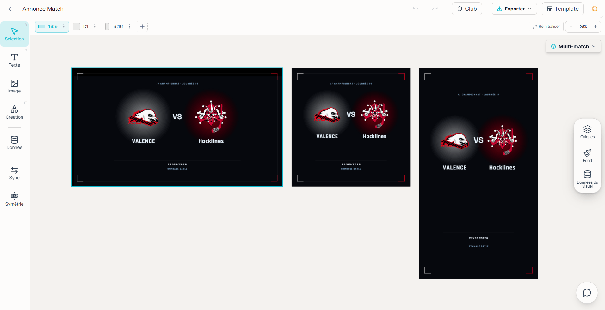Select the 22/05/2026 date in the 9:16 canvas
Screen dimensions: 605x310
coord(478,238)
